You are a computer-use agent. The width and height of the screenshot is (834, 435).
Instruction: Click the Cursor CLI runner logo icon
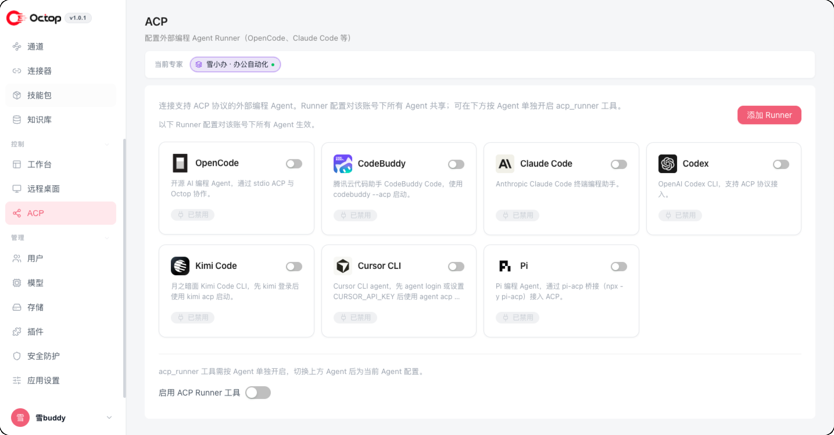pos(343,266)
